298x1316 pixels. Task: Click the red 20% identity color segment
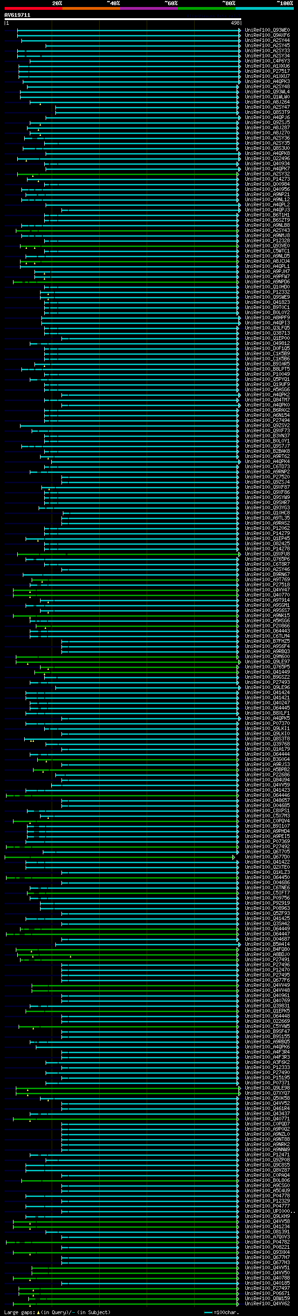pos(33,8)
